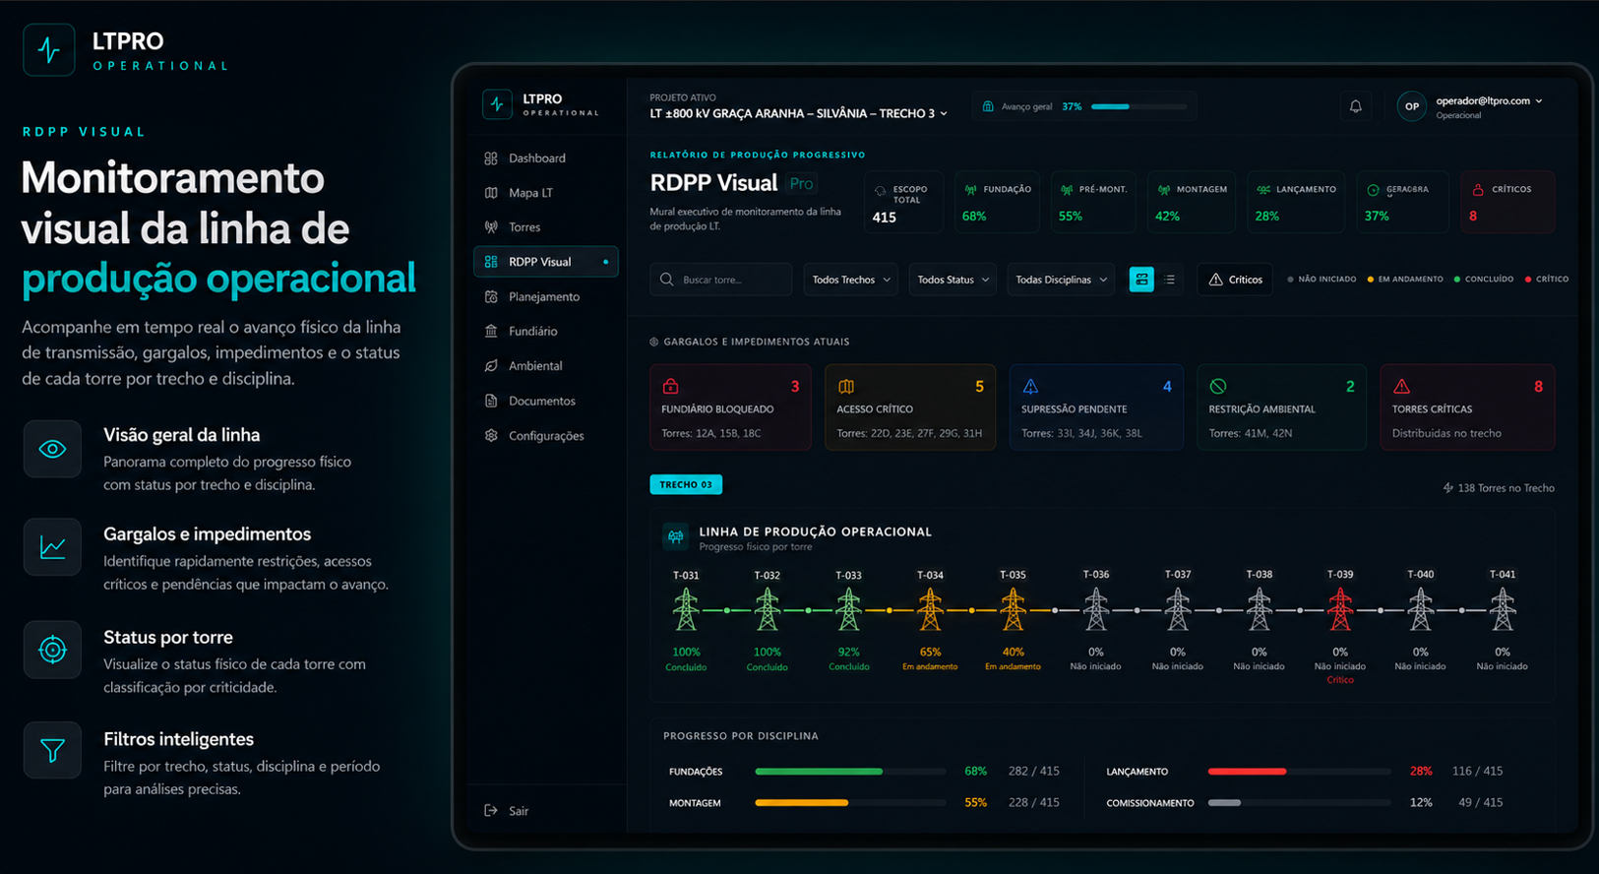The width and height of the screenshot is (1599, 874).
Task: Switch to card grid view
Action: (1141, 280)
